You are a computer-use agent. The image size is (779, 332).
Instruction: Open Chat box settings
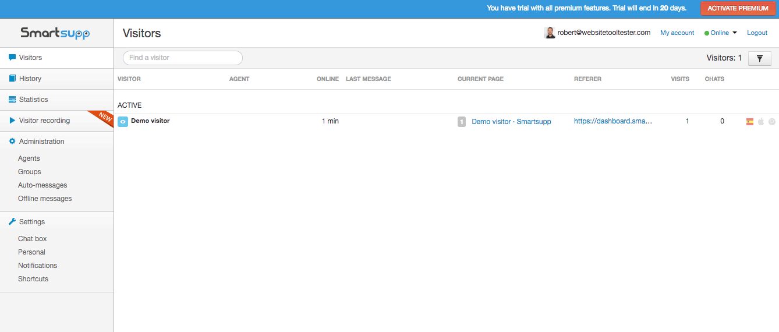click(33, 239)
